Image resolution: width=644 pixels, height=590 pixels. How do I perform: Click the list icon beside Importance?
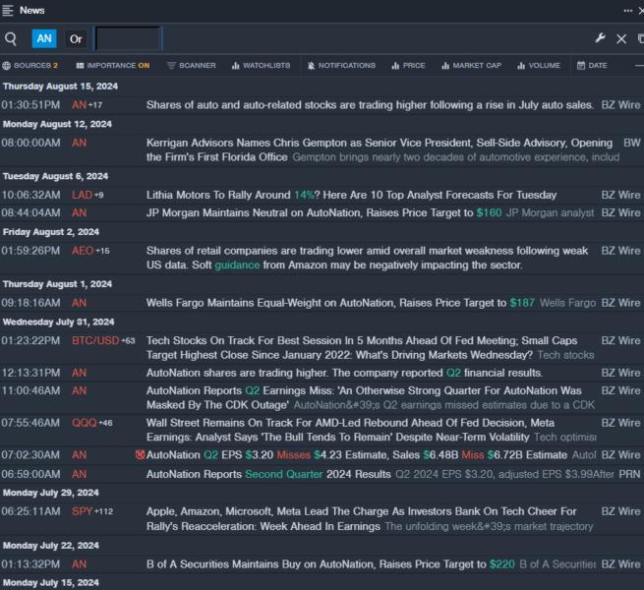(x=80, y=65)
